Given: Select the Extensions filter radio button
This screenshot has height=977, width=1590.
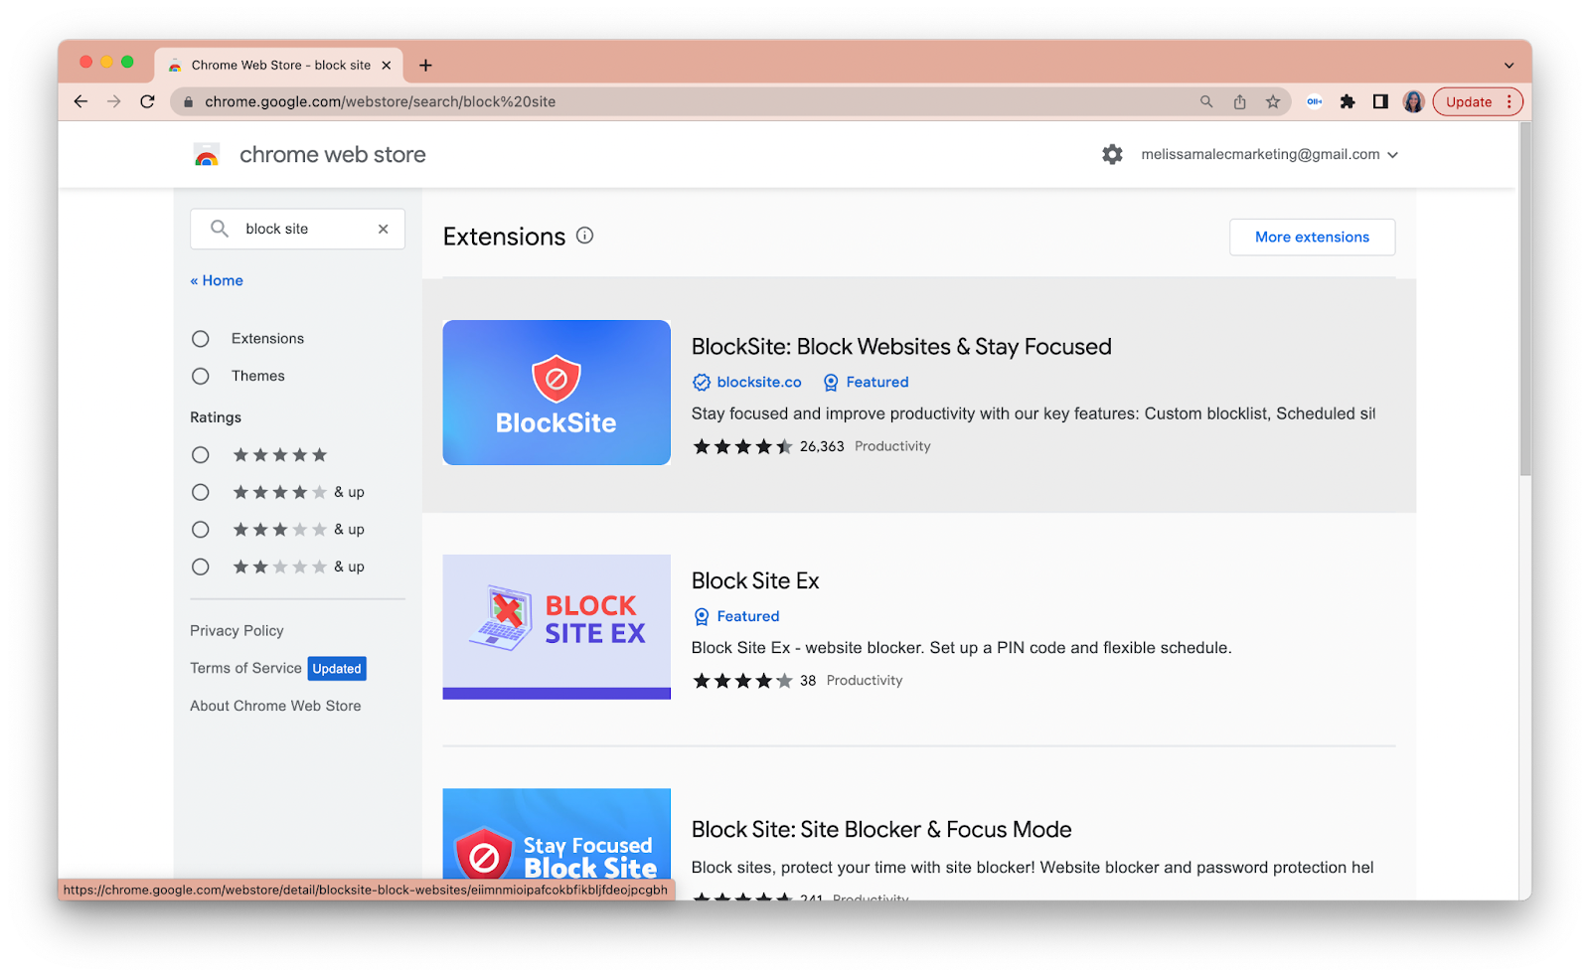Looking at the screenshot, I should coord(201,339).
